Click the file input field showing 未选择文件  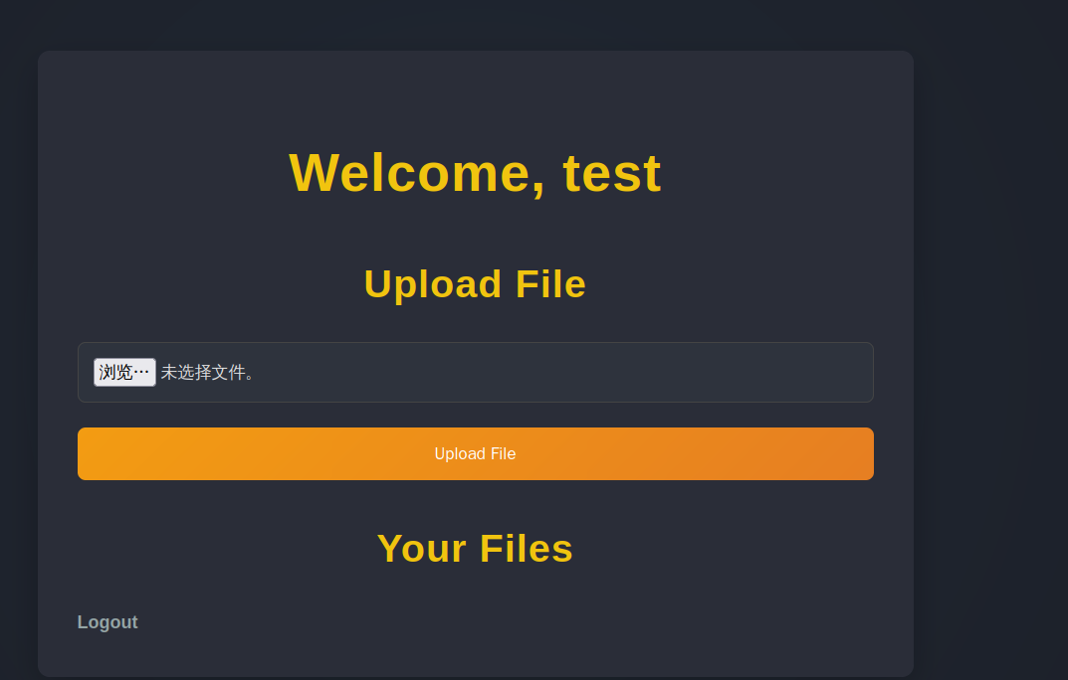coord(476,372)
